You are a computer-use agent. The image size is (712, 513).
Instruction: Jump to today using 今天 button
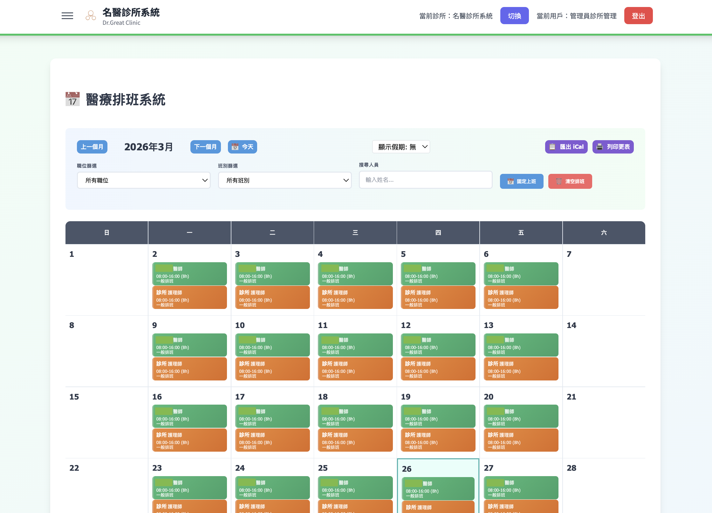coord(242,147)
